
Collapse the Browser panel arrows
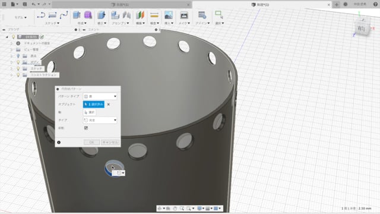point(4,30)
